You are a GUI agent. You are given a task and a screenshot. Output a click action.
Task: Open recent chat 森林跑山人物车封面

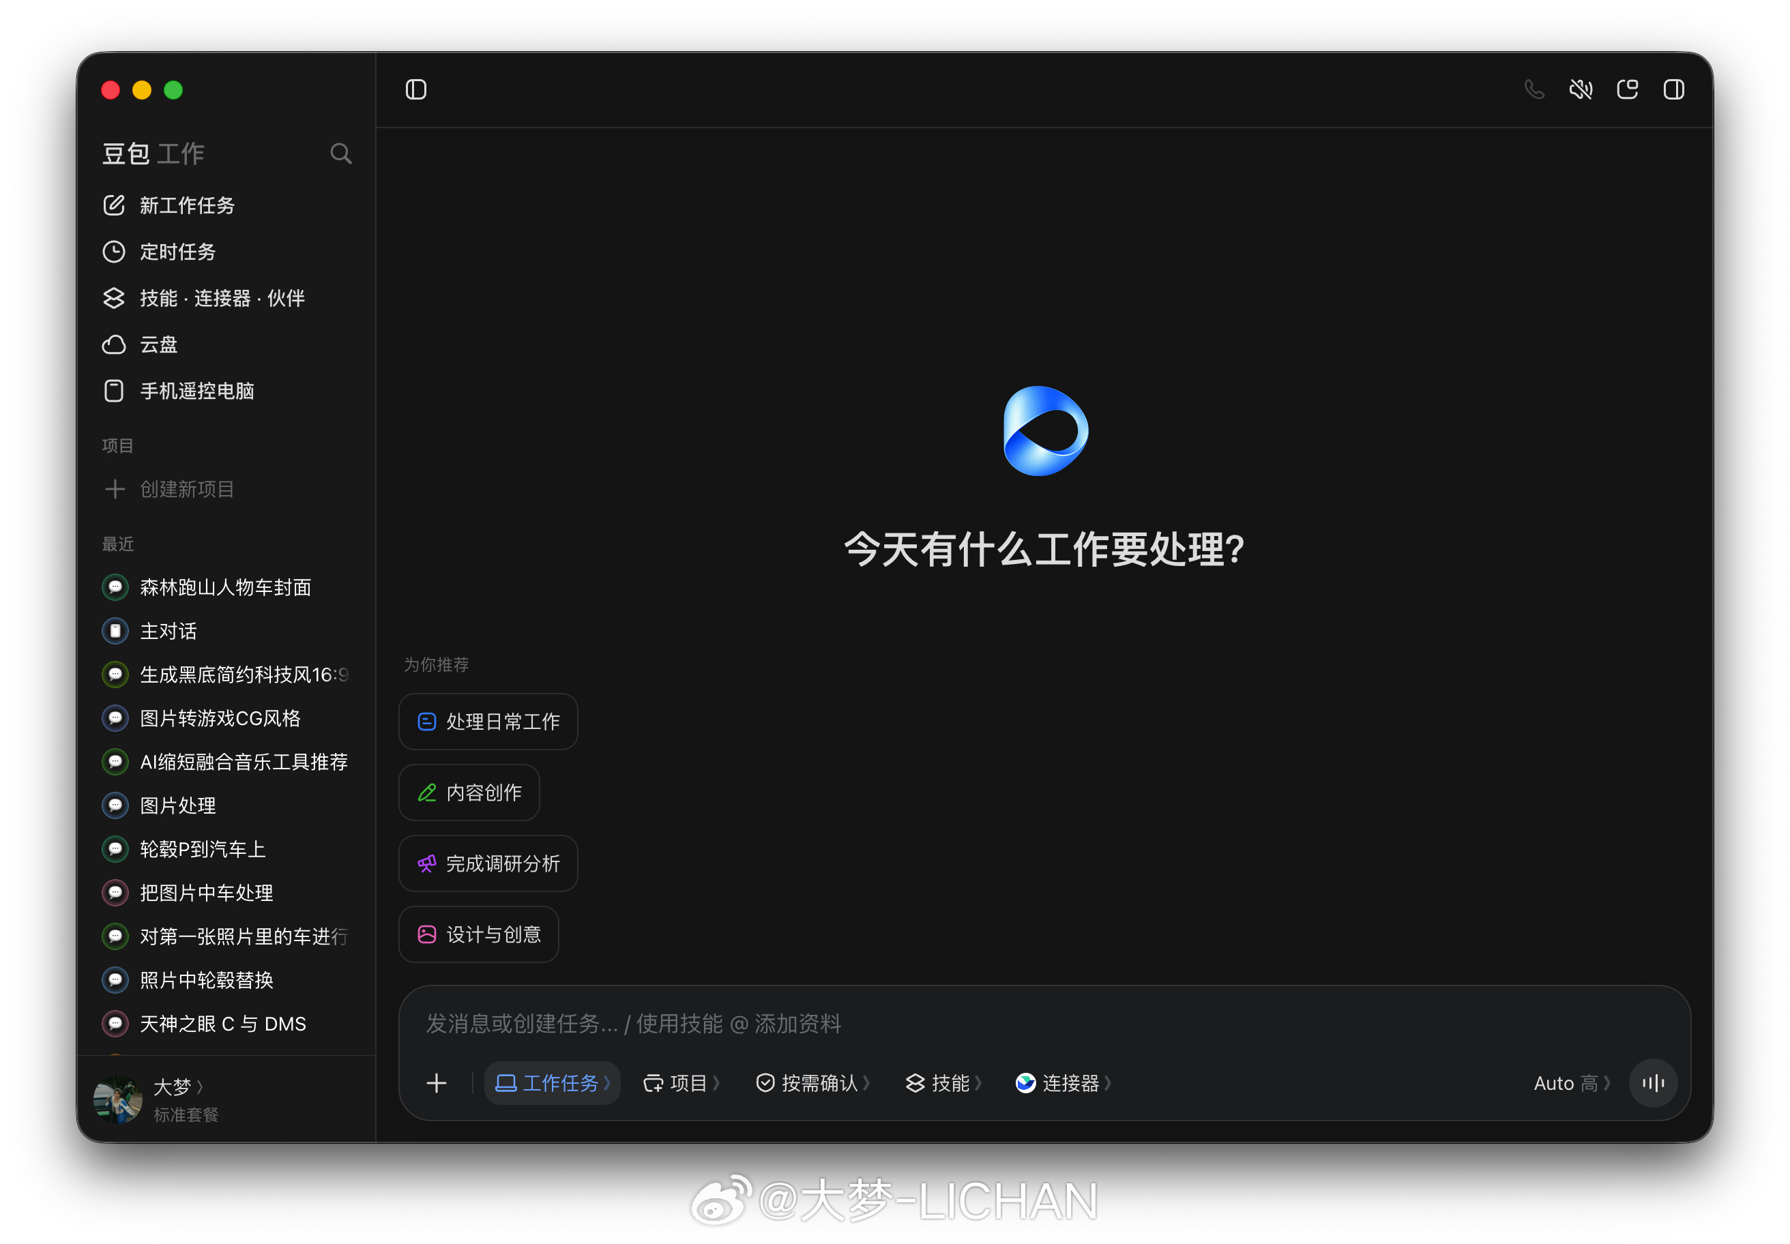[226, 587]
